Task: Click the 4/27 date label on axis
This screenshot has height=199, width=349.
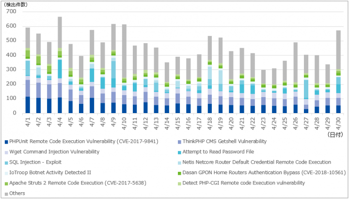Action: click(306, 123)
